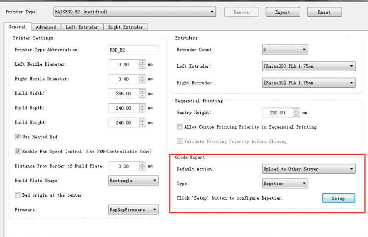Decrease Build Width with down arrow
The image size is (368, 237).
point(142,96)
